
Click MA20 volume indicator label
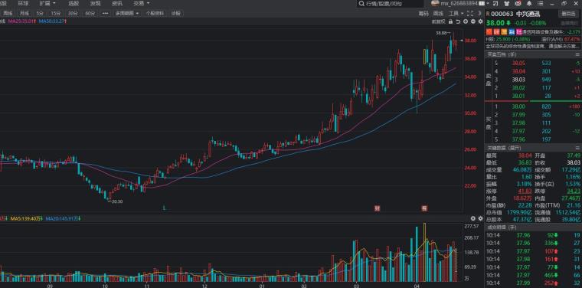click(64, 219)
